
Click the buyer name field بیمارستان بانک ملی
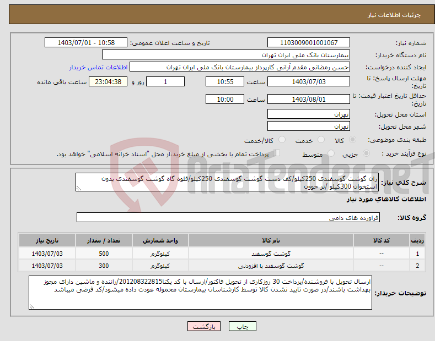tap(226, 55)
